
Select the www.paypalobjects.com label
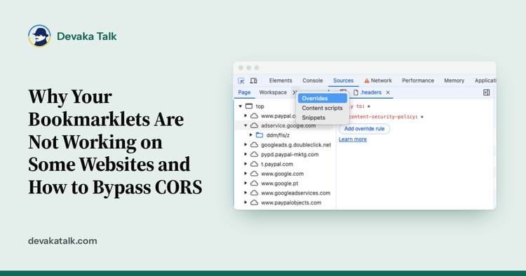click(291, 202)
